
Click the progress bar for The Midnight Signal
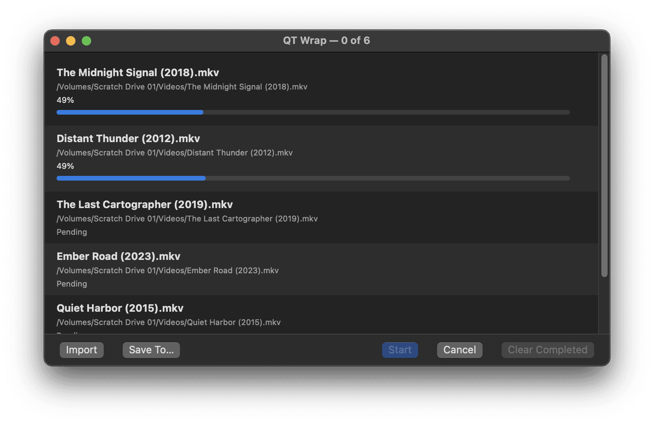click(313, 112)
